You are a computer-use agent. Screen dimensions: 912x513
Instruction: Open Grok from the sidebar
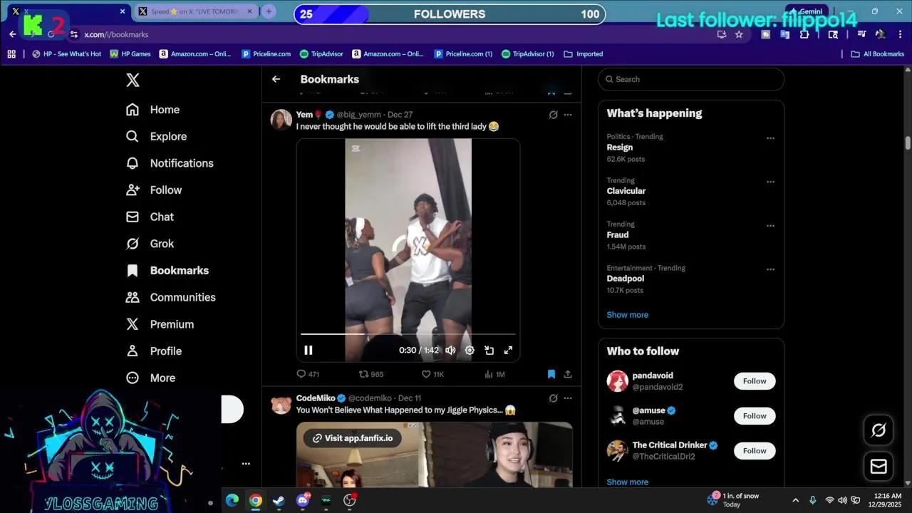pos(150,244)
